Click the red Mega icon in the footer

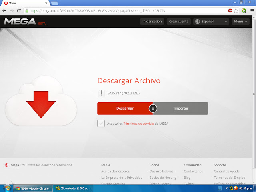pyautogui.click(x=6, y=165)
